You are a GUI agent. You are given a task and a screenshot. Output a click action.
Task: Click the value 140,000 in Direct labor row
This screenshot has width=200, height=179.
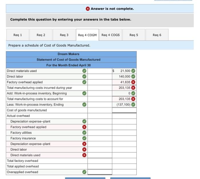pyautogui.click(x=125, y=76)
